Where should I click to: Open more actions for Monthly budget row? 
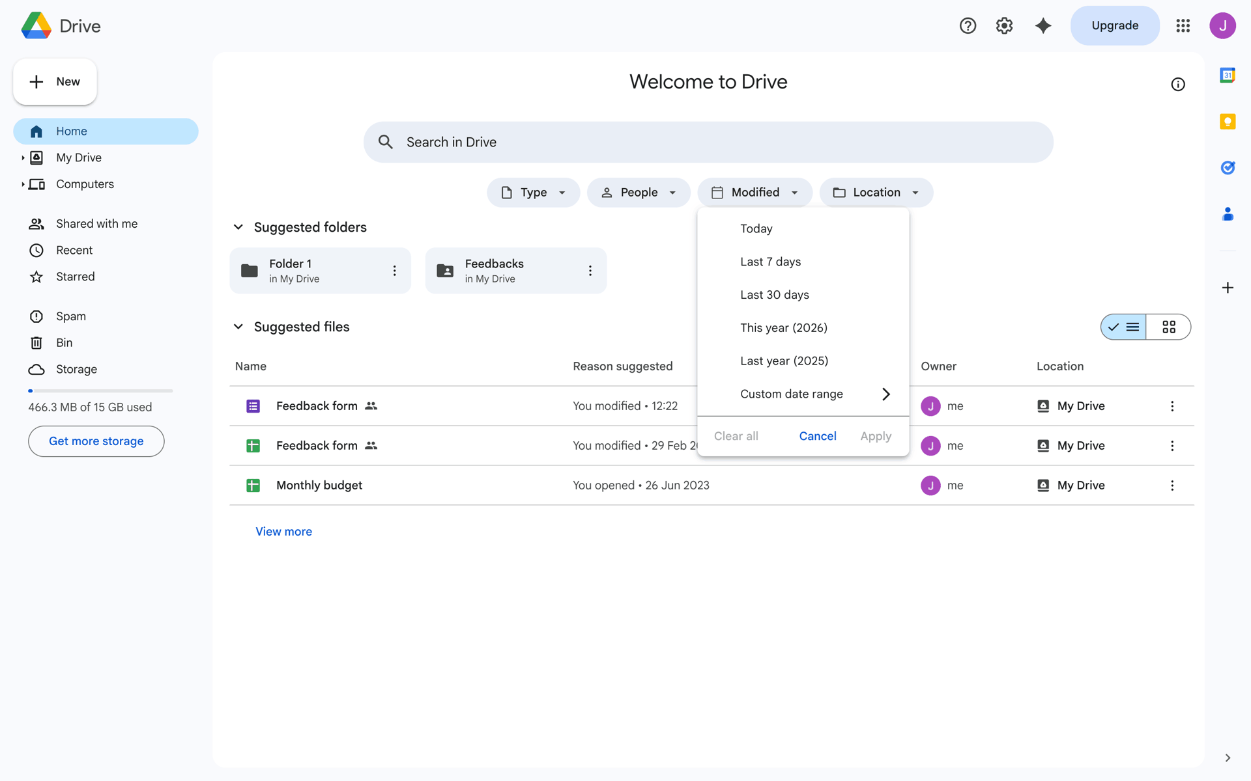tap(1172, 486)
